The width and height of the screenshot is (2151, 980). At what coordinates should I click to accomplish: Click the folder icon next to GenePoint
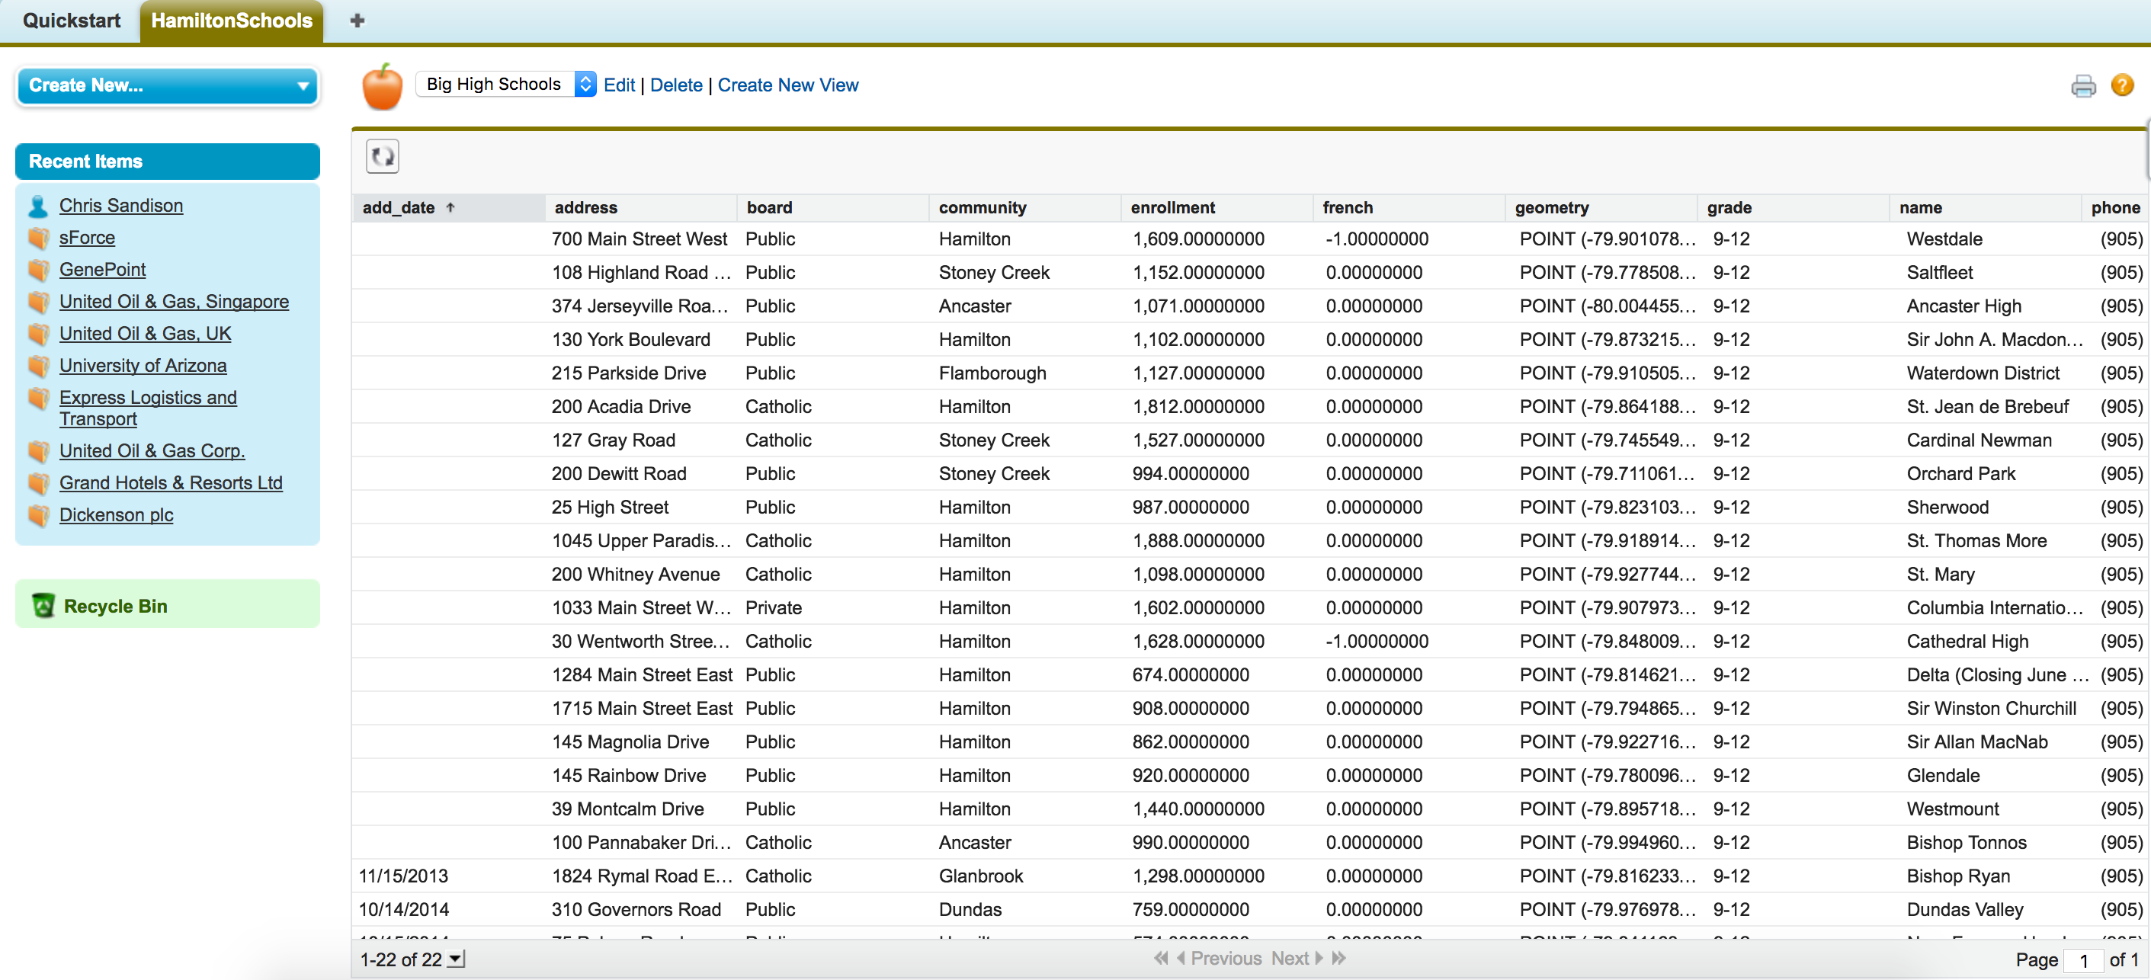click(x=38, y=270)
